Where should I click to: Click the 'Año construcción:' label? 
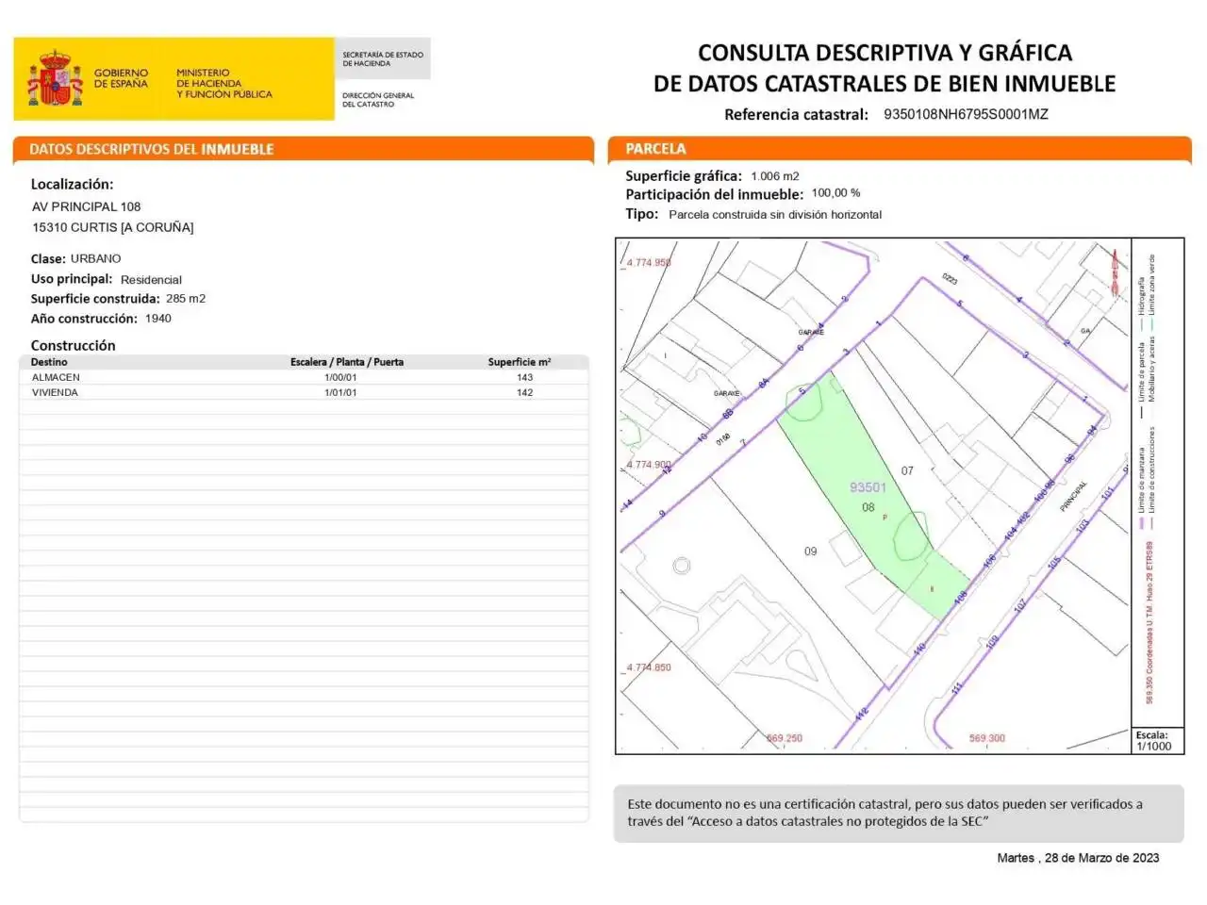(x=84, y=319)
